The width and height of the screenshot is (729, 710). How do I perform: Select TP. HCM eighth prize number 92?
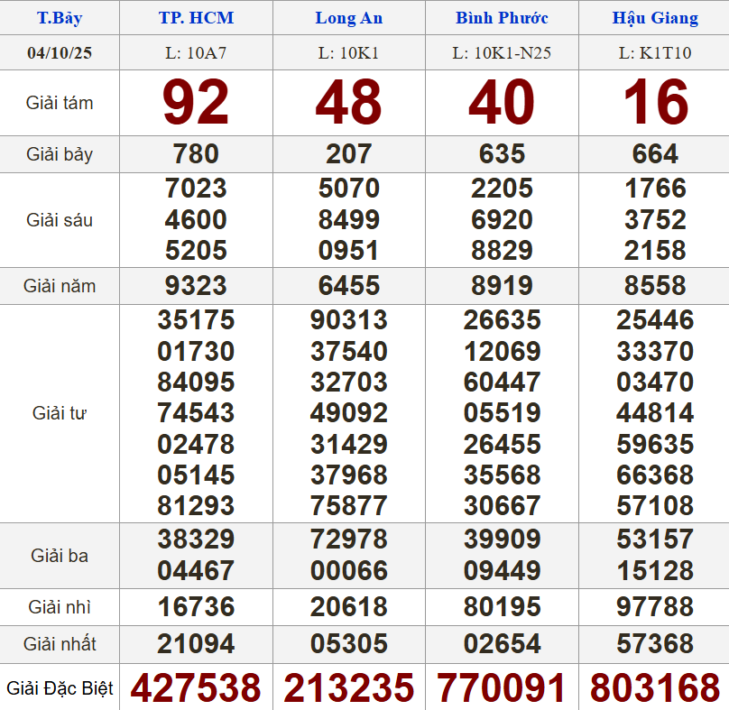tap(196, 103)
